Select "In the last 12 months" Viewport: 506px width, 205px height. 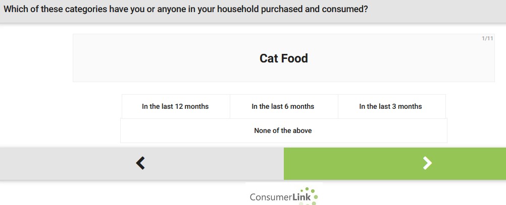(x=175, y=106)
